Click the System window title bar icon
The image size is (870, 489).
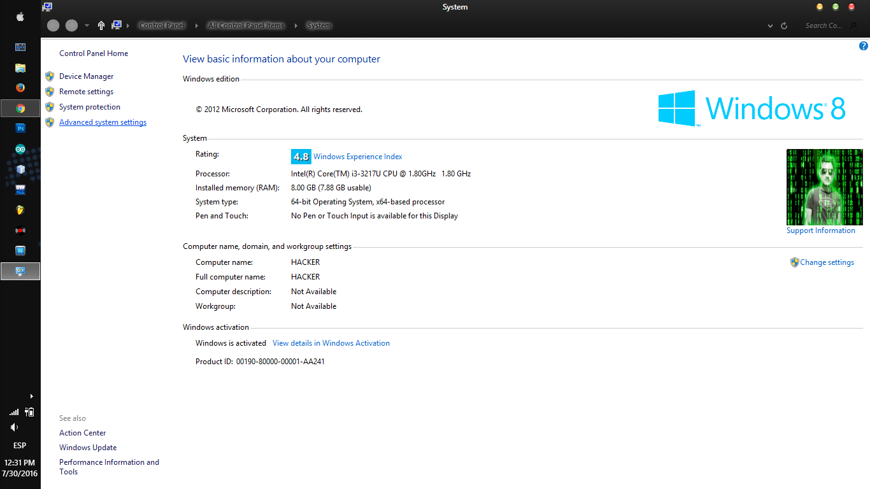coord(48,7)
